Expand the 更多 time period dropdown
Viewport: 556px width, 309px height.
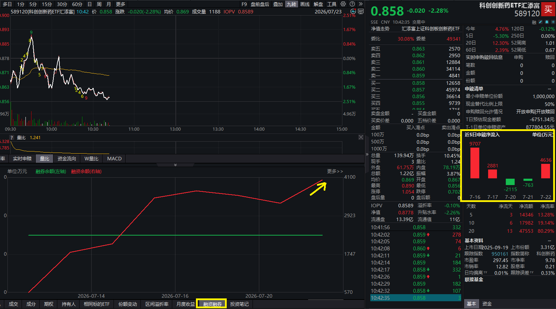point(121,4)
